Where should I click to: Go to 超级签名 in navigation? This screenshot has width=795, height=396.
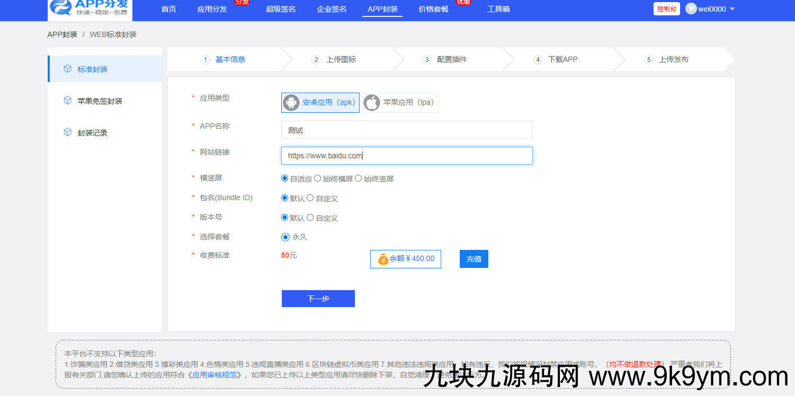point(281,9)
